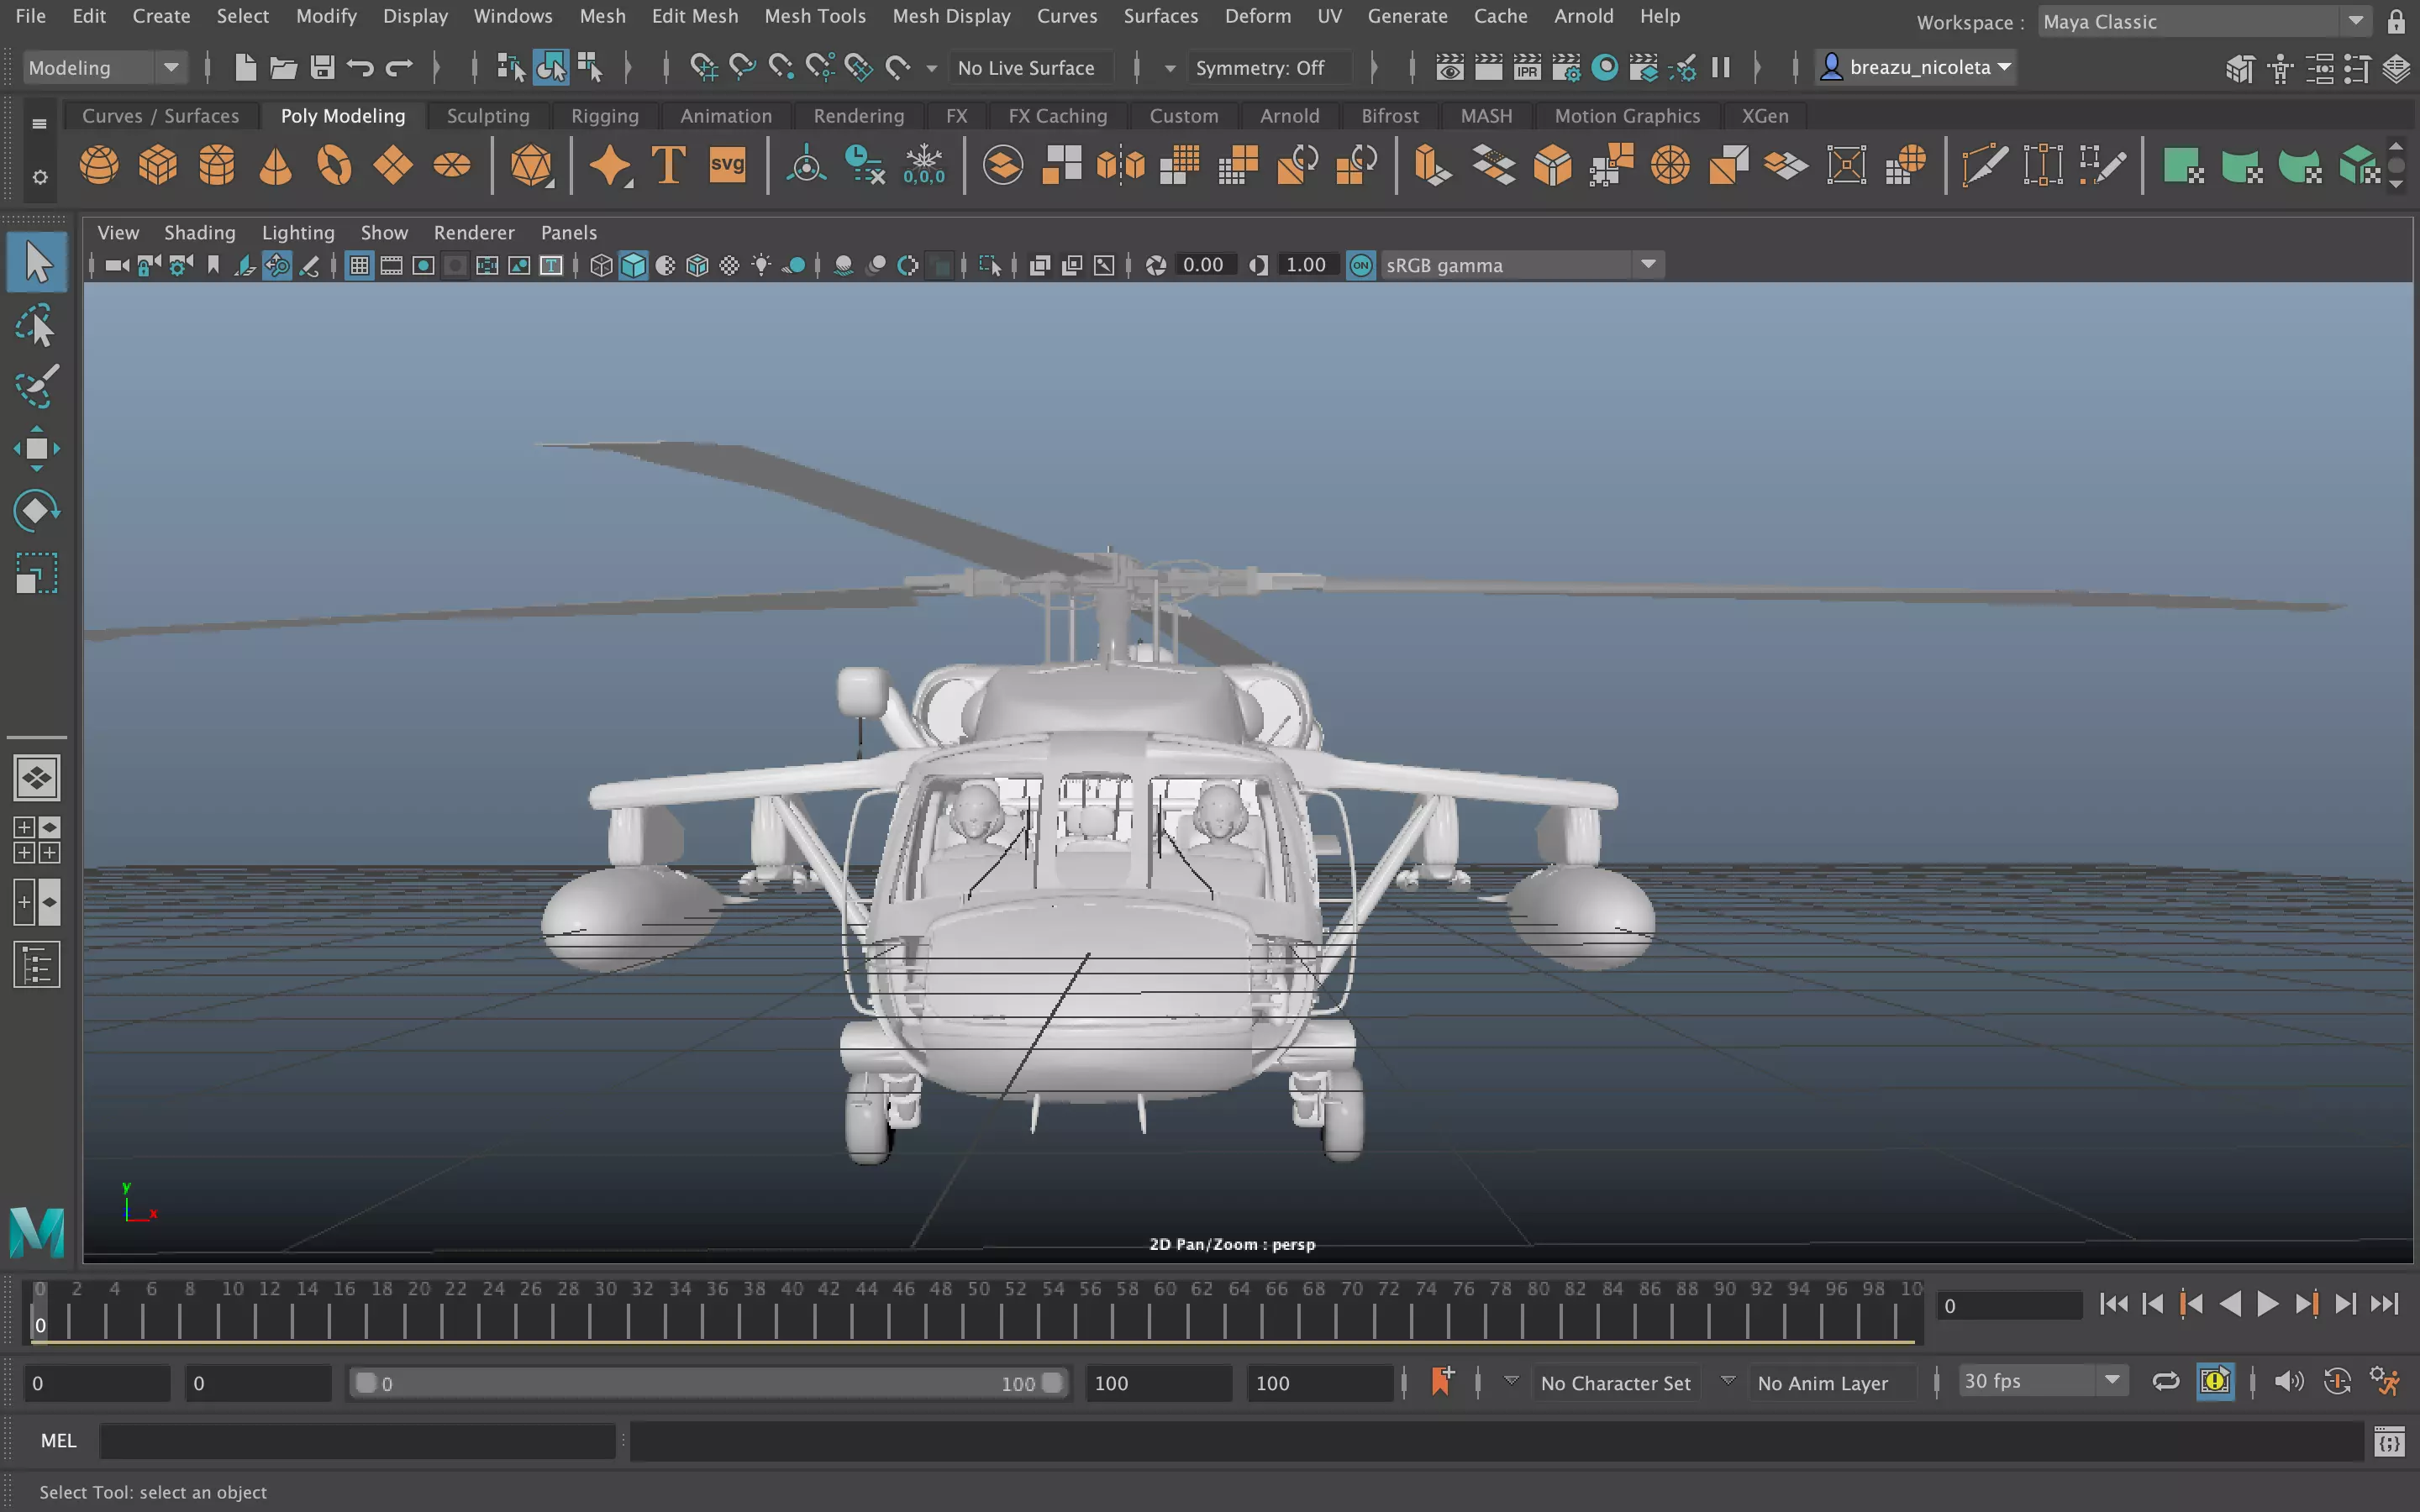
Task: Select the Move tool in toolbox
Action: (x=37, y=449)
